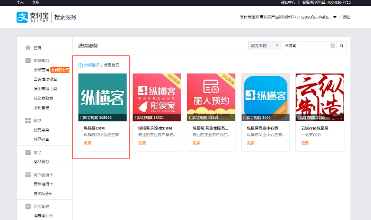Image resolution: width=371 pixels, height=220 pixels.
Task: Click the 帮助中心 link in top bar
Action: point(288,2)
